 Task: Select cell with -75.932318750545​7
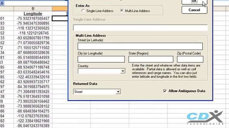point(33,18)
